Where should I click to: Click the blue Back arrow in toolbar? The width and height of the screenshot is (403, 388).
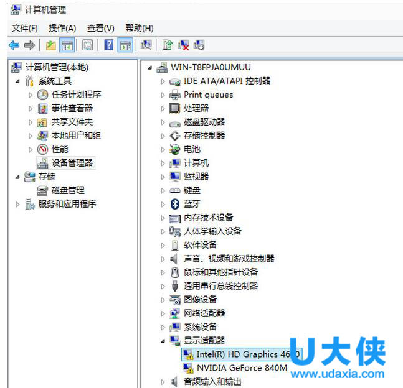click(14, 45)
